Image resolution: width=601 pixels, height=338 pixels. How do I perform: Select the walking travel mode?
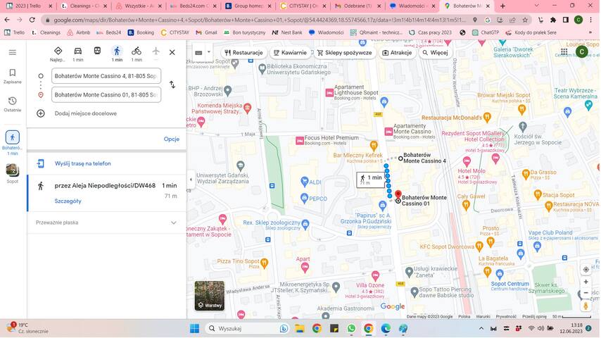(x=117, y=51)
